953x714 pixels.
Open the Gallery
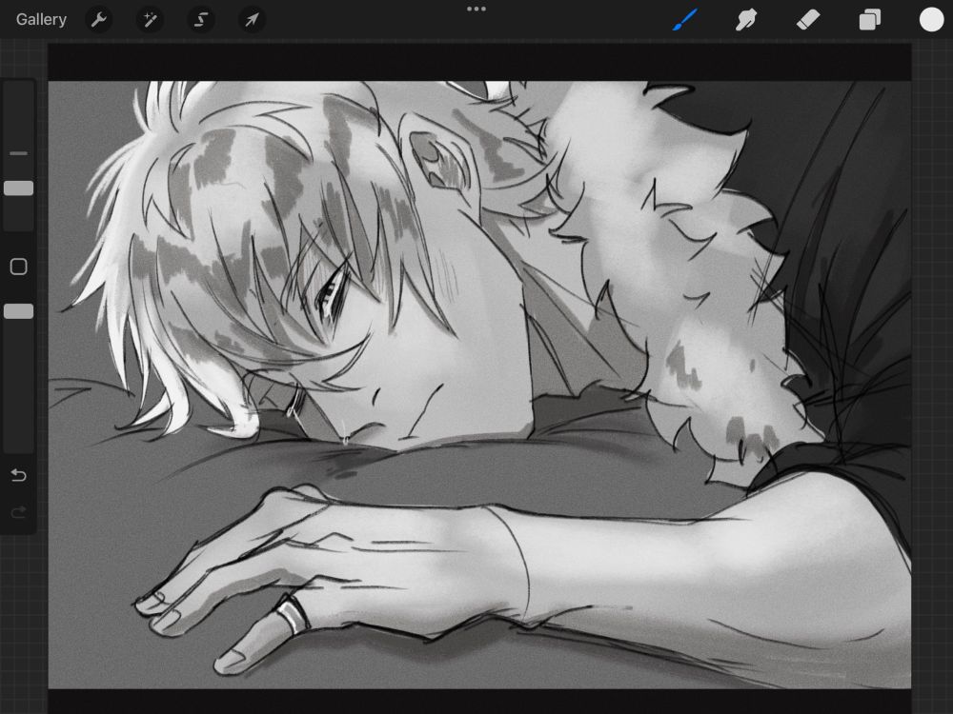click(41, 19)
